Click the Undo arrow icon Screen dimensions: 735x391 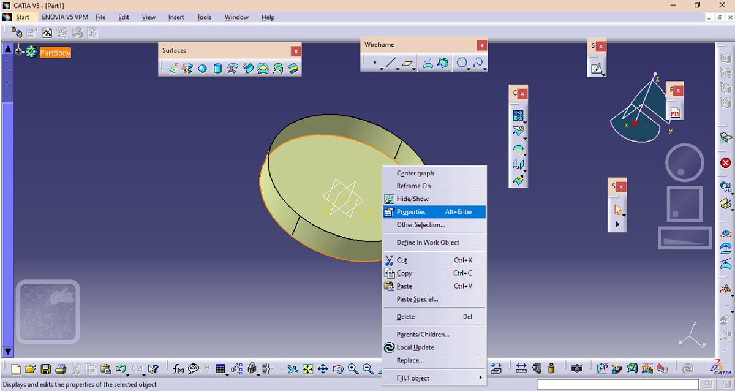point(121,369)
